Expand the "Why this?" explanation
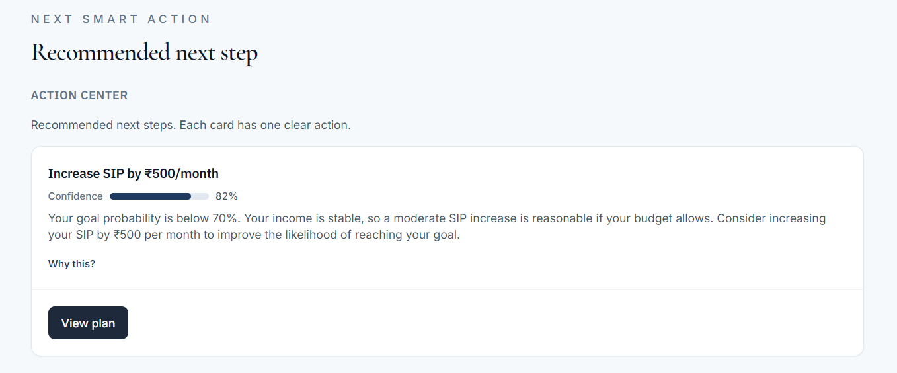The image size is (897, 373). coord(71,264)
